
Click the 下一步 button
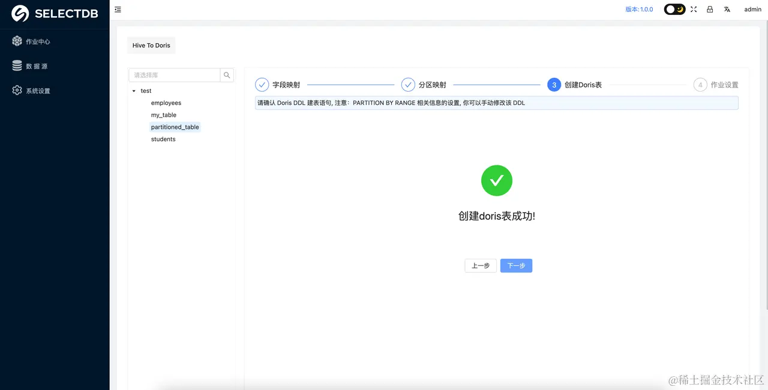tap(516, 265)
